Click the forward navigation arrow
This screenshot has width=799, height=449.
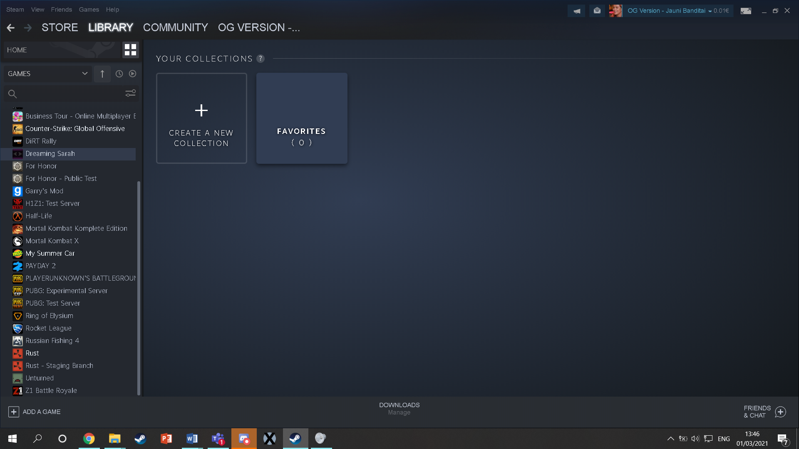click(28, 28)
